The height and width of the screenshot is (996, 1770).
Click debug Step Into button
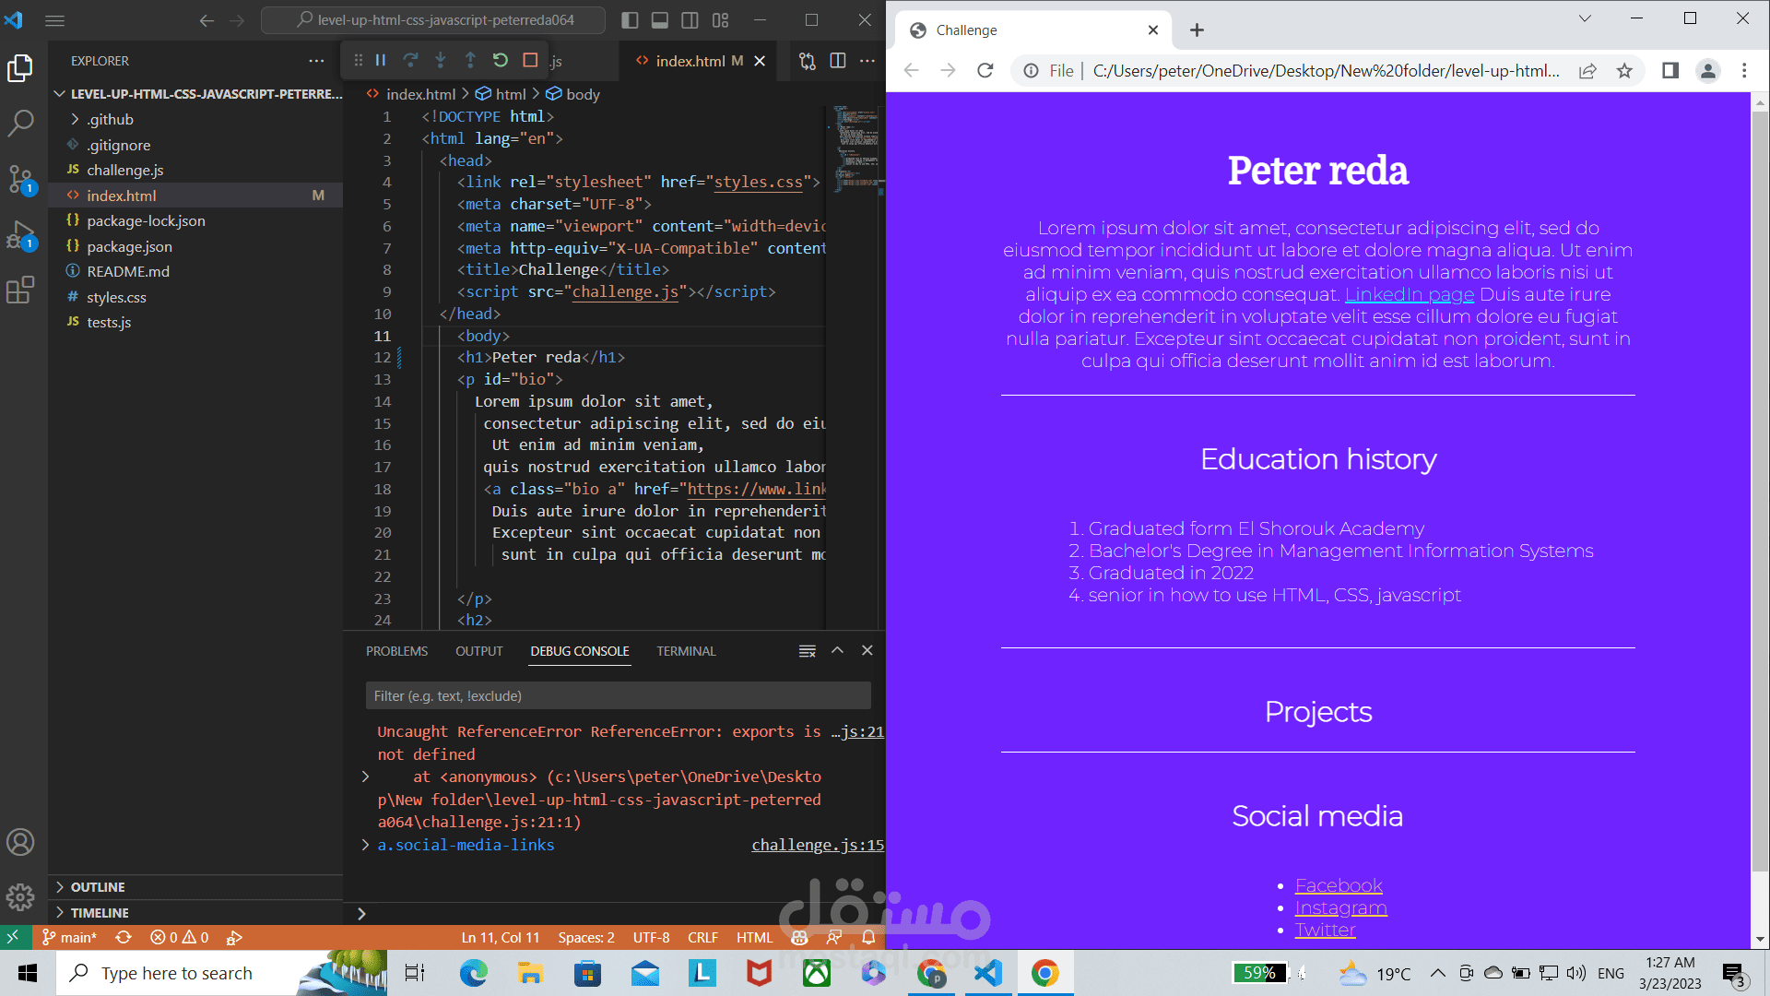441,60
